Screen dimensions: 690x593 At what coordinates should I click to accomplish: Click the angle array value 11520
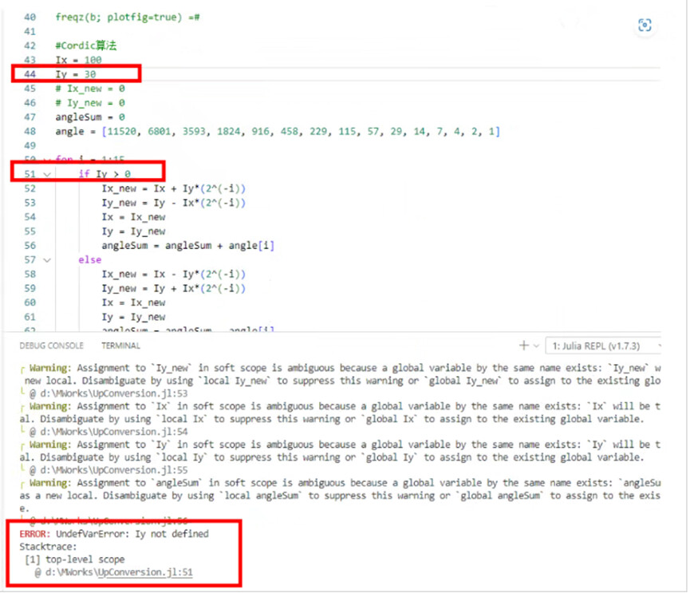point(121,131)
